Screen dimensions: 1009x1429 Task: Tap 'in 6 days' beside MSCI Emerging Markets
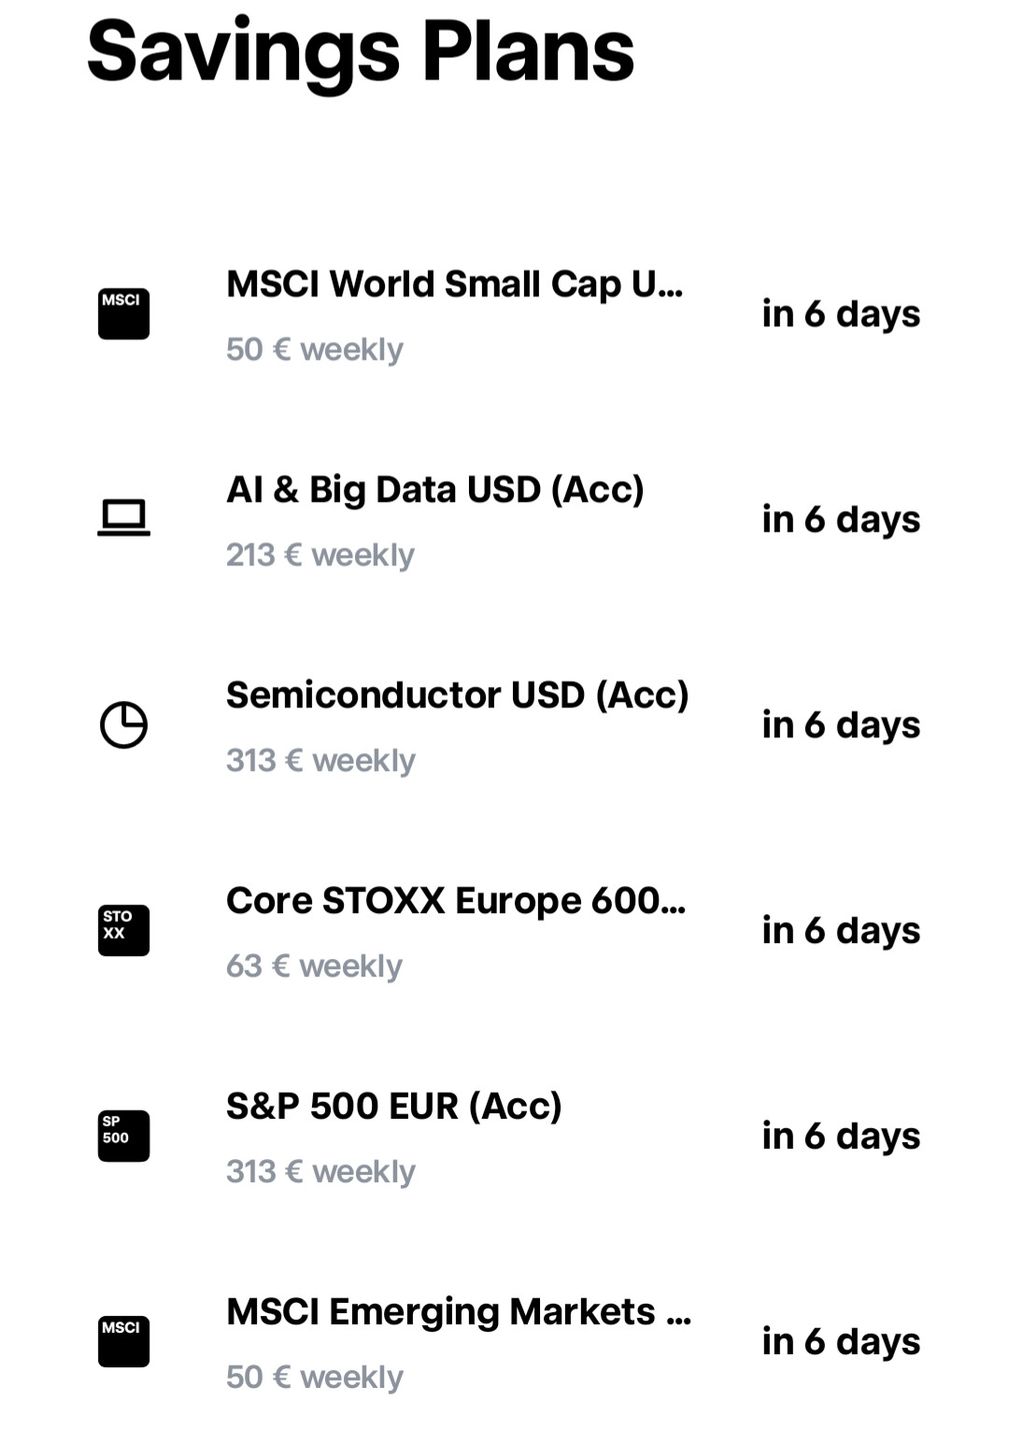point(841,1342)
